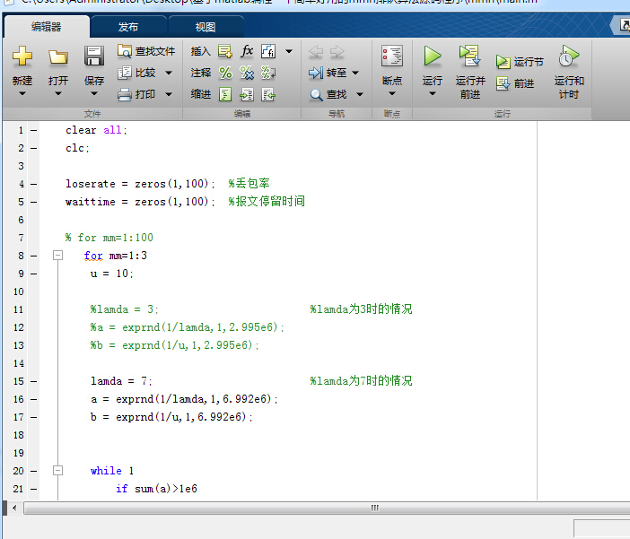
Task: Set breakpoint at line 15 dash
Action: point(34,381)
